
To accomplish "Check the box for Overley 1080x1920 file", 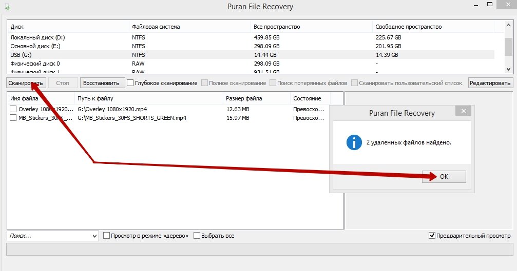I will [13, 109].
